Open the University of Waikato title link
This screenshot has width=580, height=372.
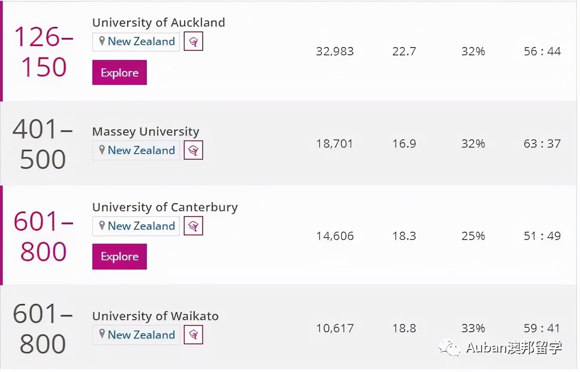click(155, 316)
